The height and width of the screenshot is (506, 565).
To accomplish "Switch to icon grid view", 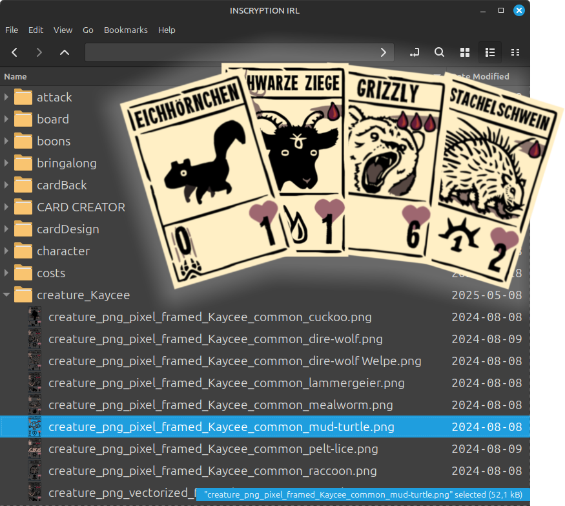I will click(465, 52).
